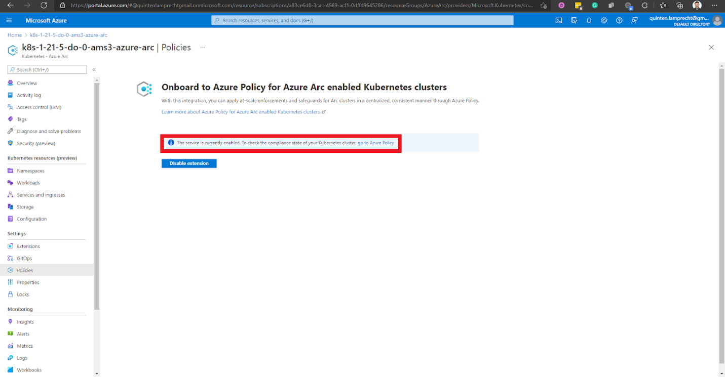Focus the top Search resources, services, and docs box
Viewport: 725px width, 377px height.
[x=362, y=20]
